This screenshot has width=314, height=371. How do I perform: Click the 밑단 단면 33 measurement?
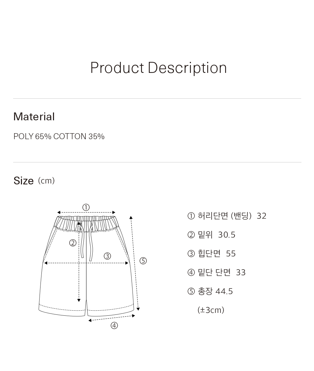pyautogui.click(x=222, y=272)
